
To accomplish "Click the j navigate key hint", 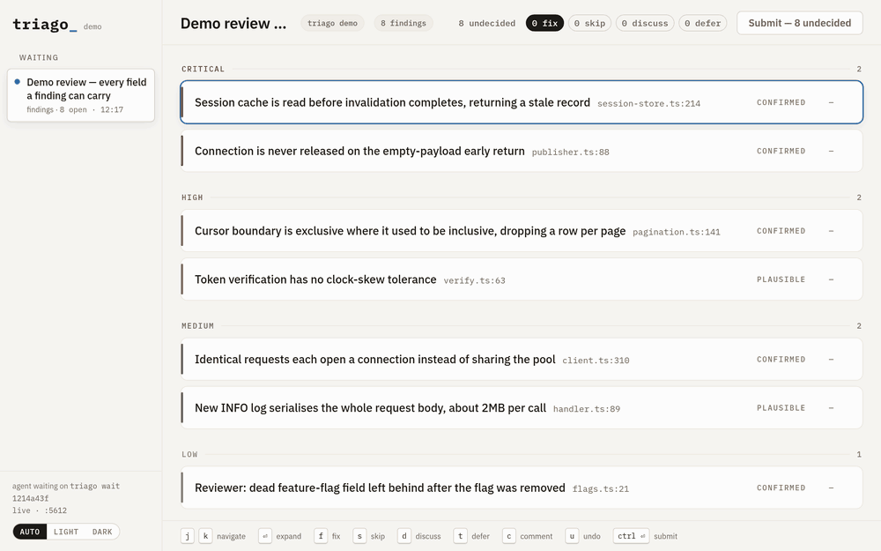I will point(188,536).
